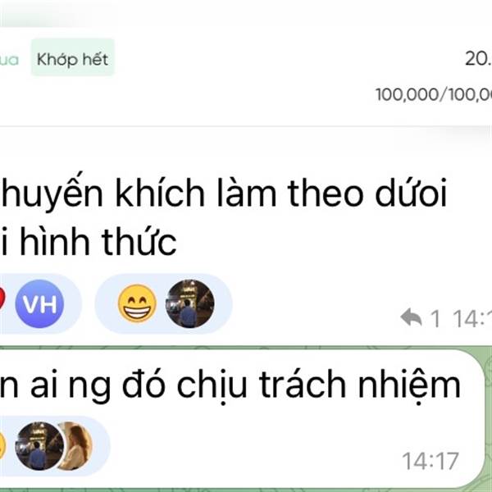Click the 14:17 message timestamp
Viewport: 492px width, 492px height.
click(430, 461)
